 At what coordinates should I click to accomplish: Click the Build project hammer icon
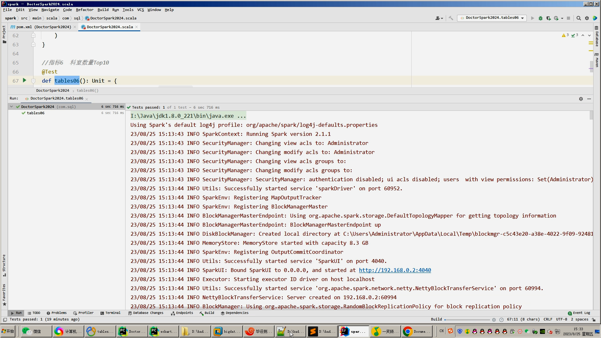[x=451, y=18]
